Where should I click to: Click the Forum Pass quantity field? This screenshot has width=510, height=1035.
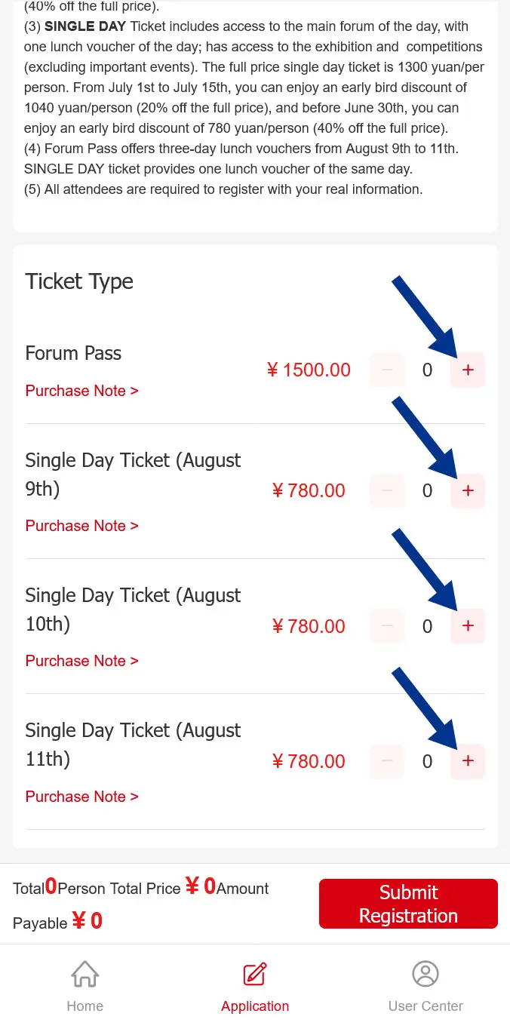coord(427,370)
